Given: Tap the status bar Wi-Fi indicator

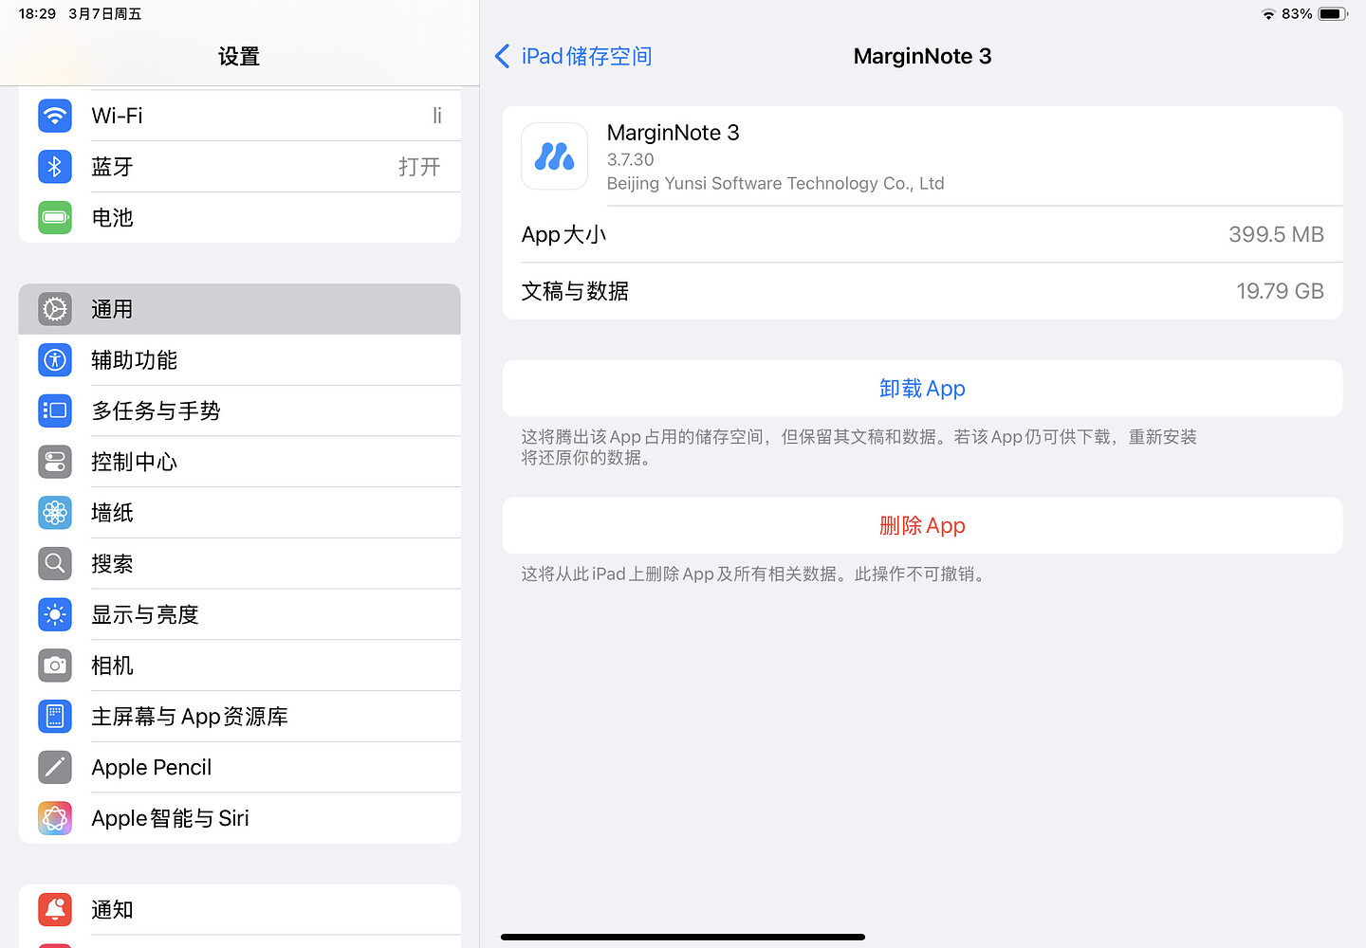Looking at the screenshot, I should 1268,14.
